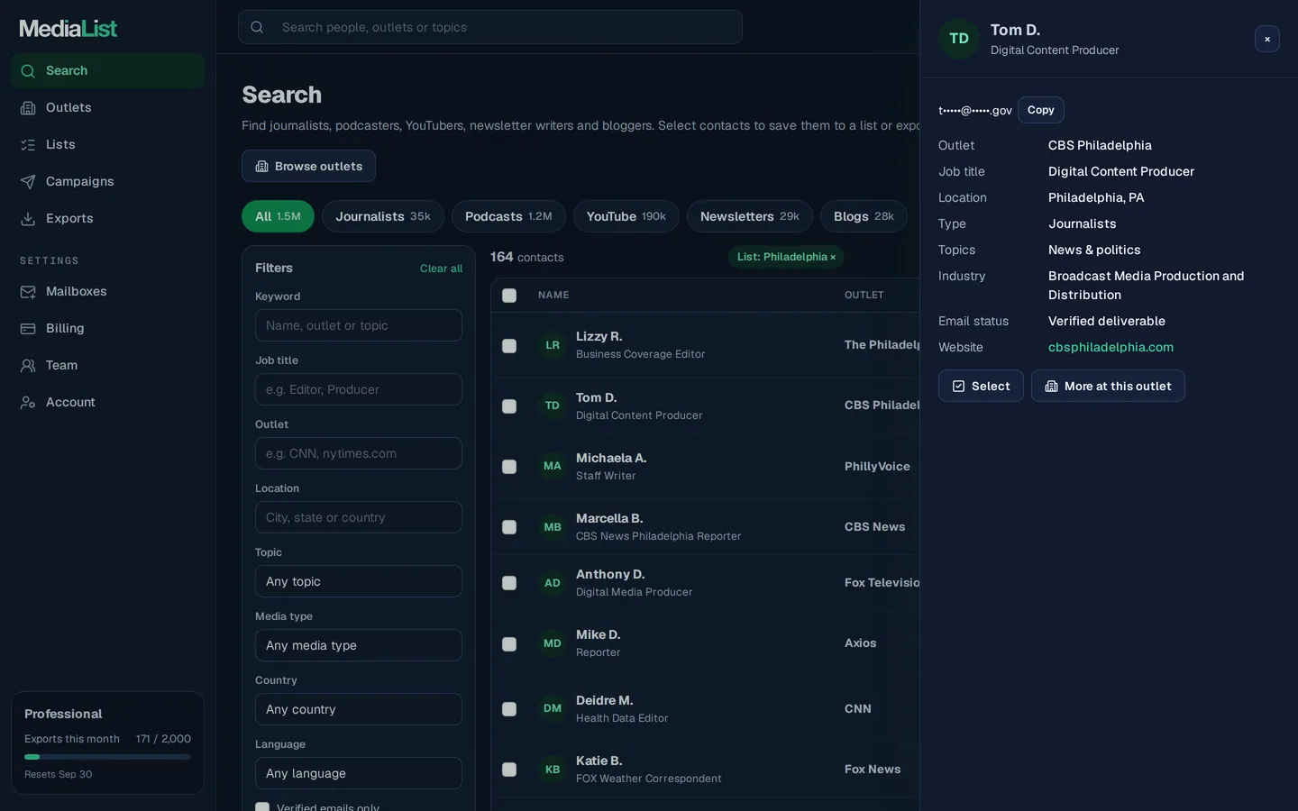
Task: Open Team icon in sidebar
Action: coord(28,366)
